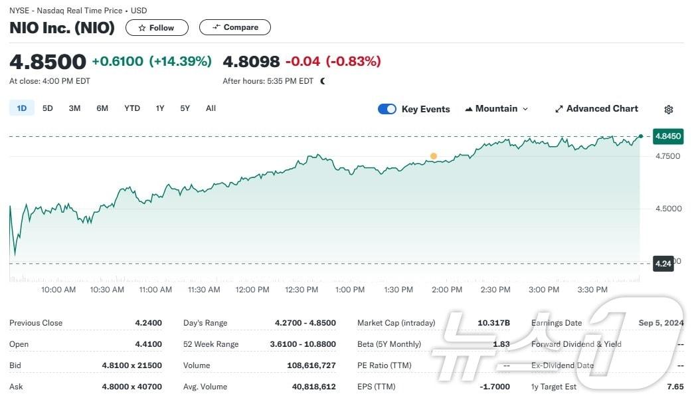This screenshot has height=402, width=696.
Task: Choose the 5Y time range
Action: pos(185,108)
